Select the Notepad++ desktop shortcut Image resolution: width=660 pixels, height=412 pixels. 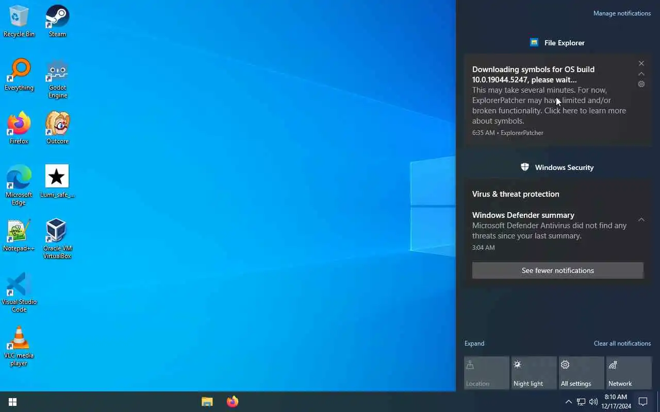(x=19, y=235)
